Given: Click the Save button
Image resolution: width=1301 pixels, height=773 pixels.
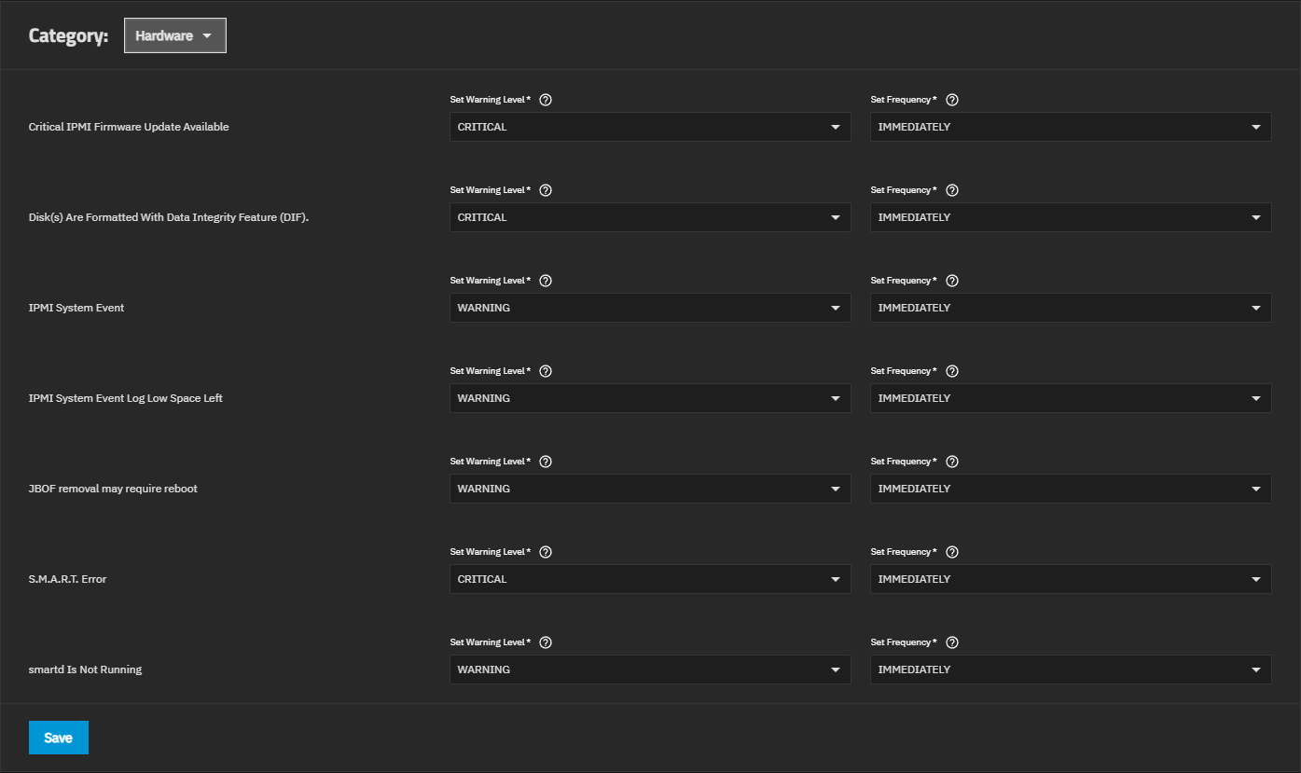Looking at the screenshot, I should click(59, 738).
